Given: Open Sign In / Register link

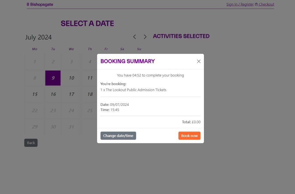Looking at the screenshot, I should (x=240, y=4).
